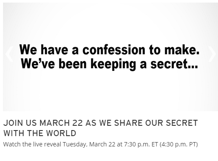Screen dimensions: 218x161
Task: Click the word 'confession' in banner
Action: click(x=114, y=50)
